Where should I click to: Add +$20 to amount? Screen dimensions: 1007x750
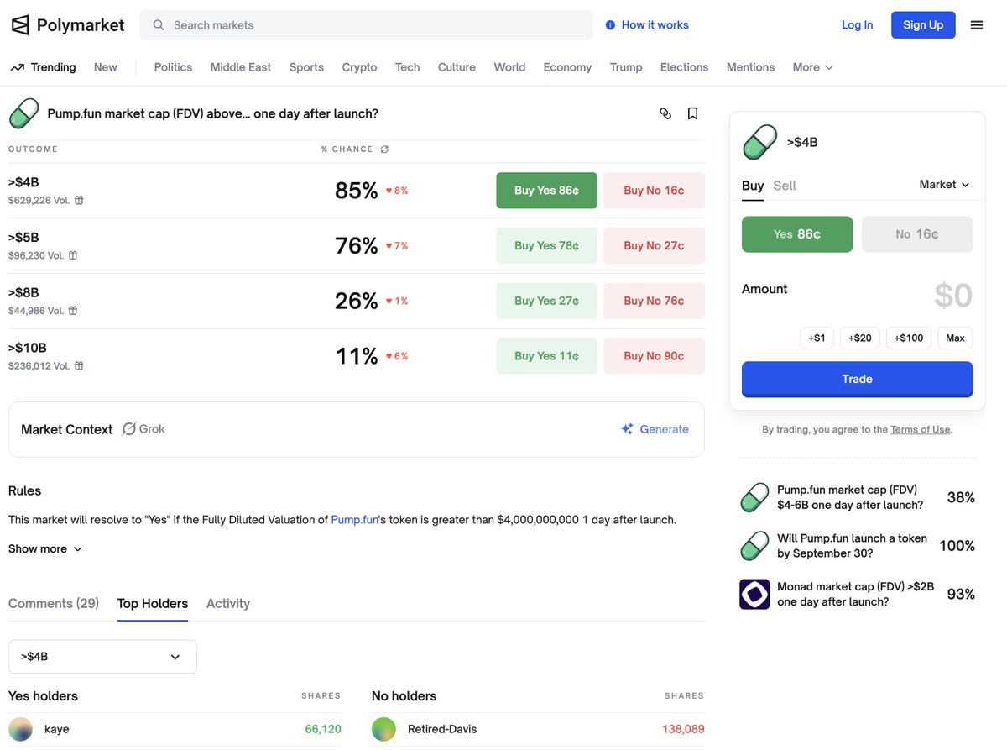tap(860, 338)
